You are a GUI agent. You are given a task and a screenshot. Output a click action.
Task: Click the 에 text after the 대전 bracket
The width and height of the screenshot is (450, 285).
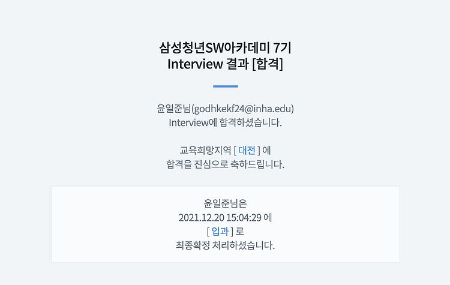point(266,150)
